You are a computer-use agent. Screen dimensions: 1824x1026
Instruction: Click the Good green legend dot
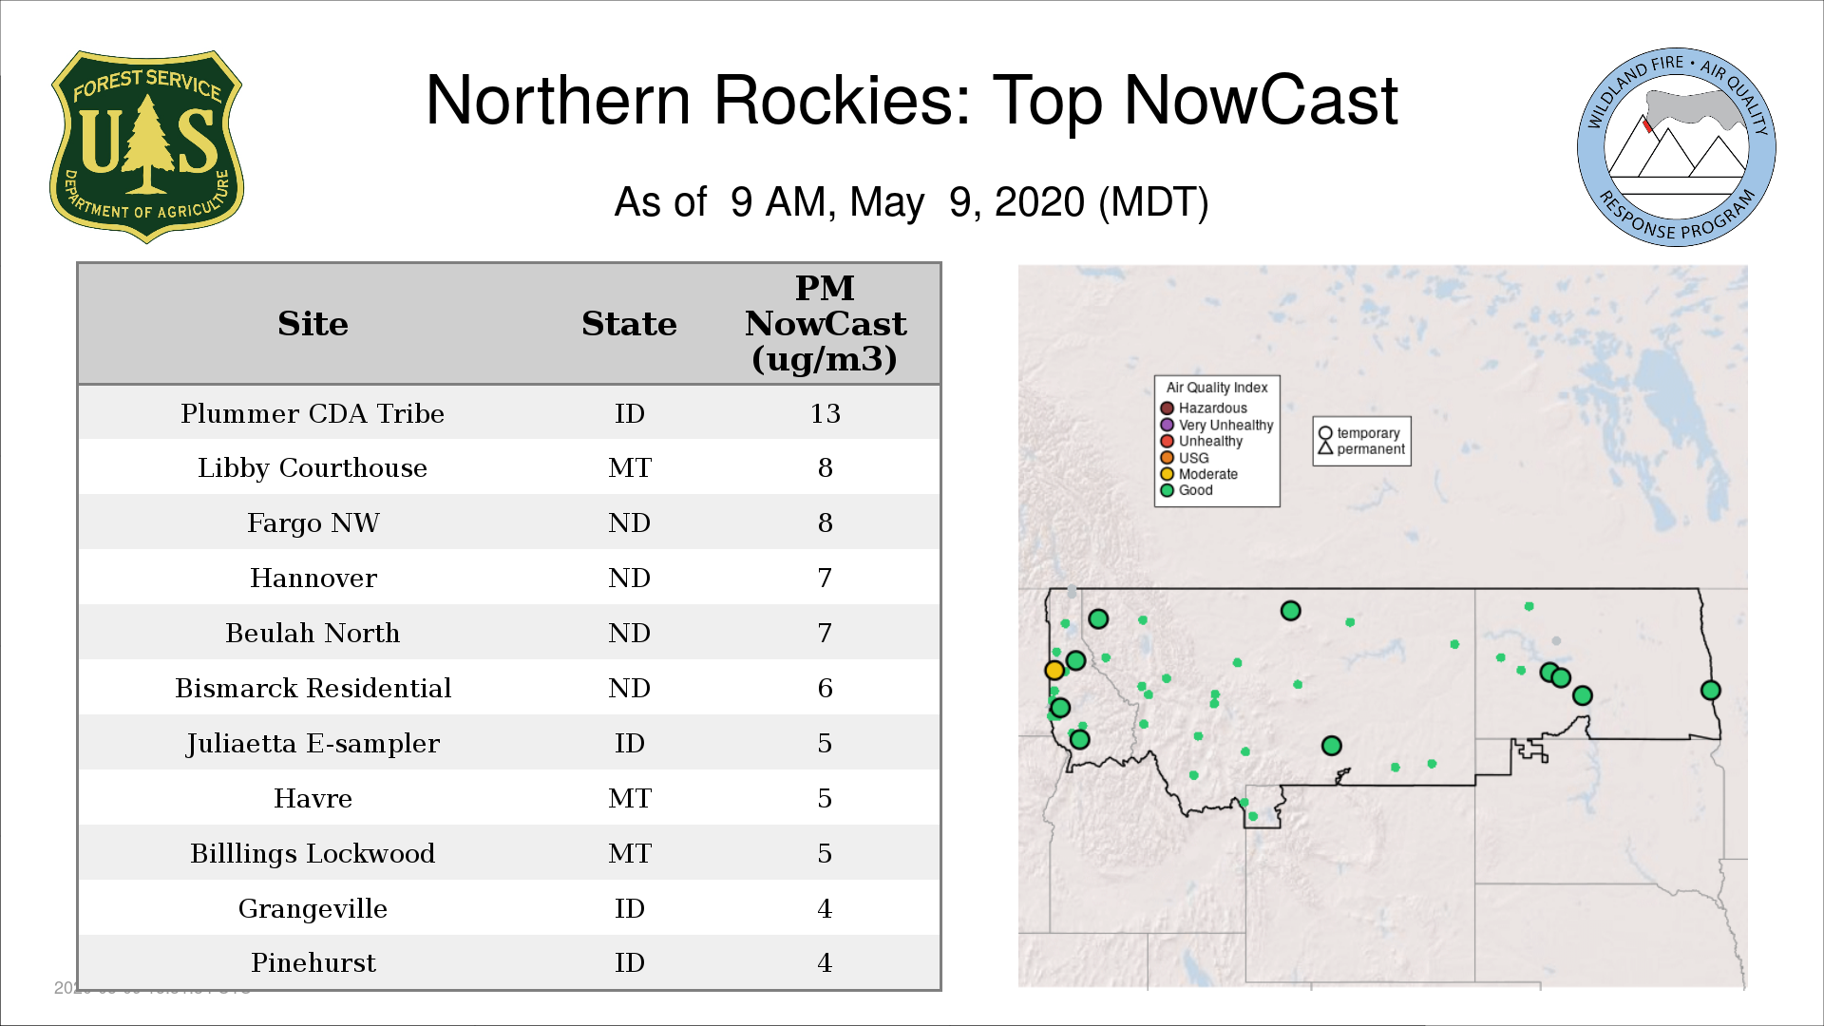click(x=1167, y=490)
